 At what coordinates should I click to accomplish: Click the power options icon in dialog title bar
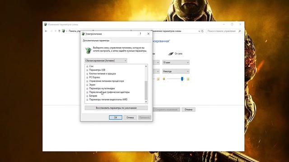(83, 34)
